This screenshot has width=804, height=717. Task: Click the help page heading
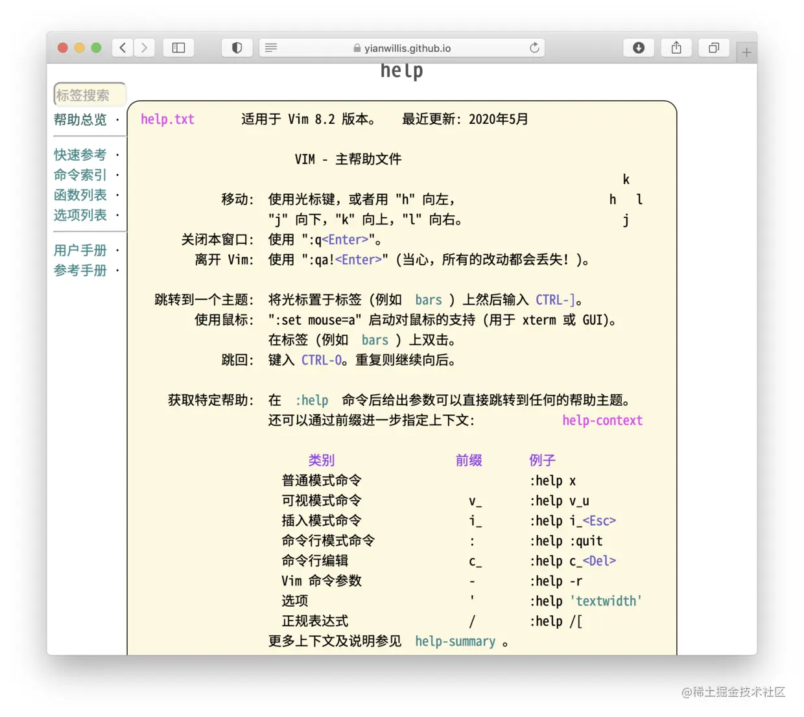pyautogui.click(x=401, y=71)
